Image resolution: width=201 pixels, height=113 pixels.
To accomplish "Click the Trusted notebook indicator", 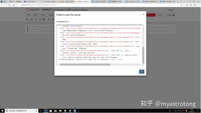I will pyautogui.click(x=159, y=15).
